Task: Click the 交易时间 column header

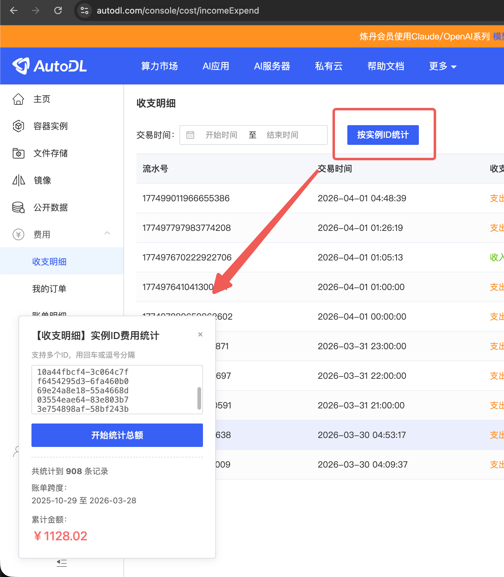Action: coord(335,169)
